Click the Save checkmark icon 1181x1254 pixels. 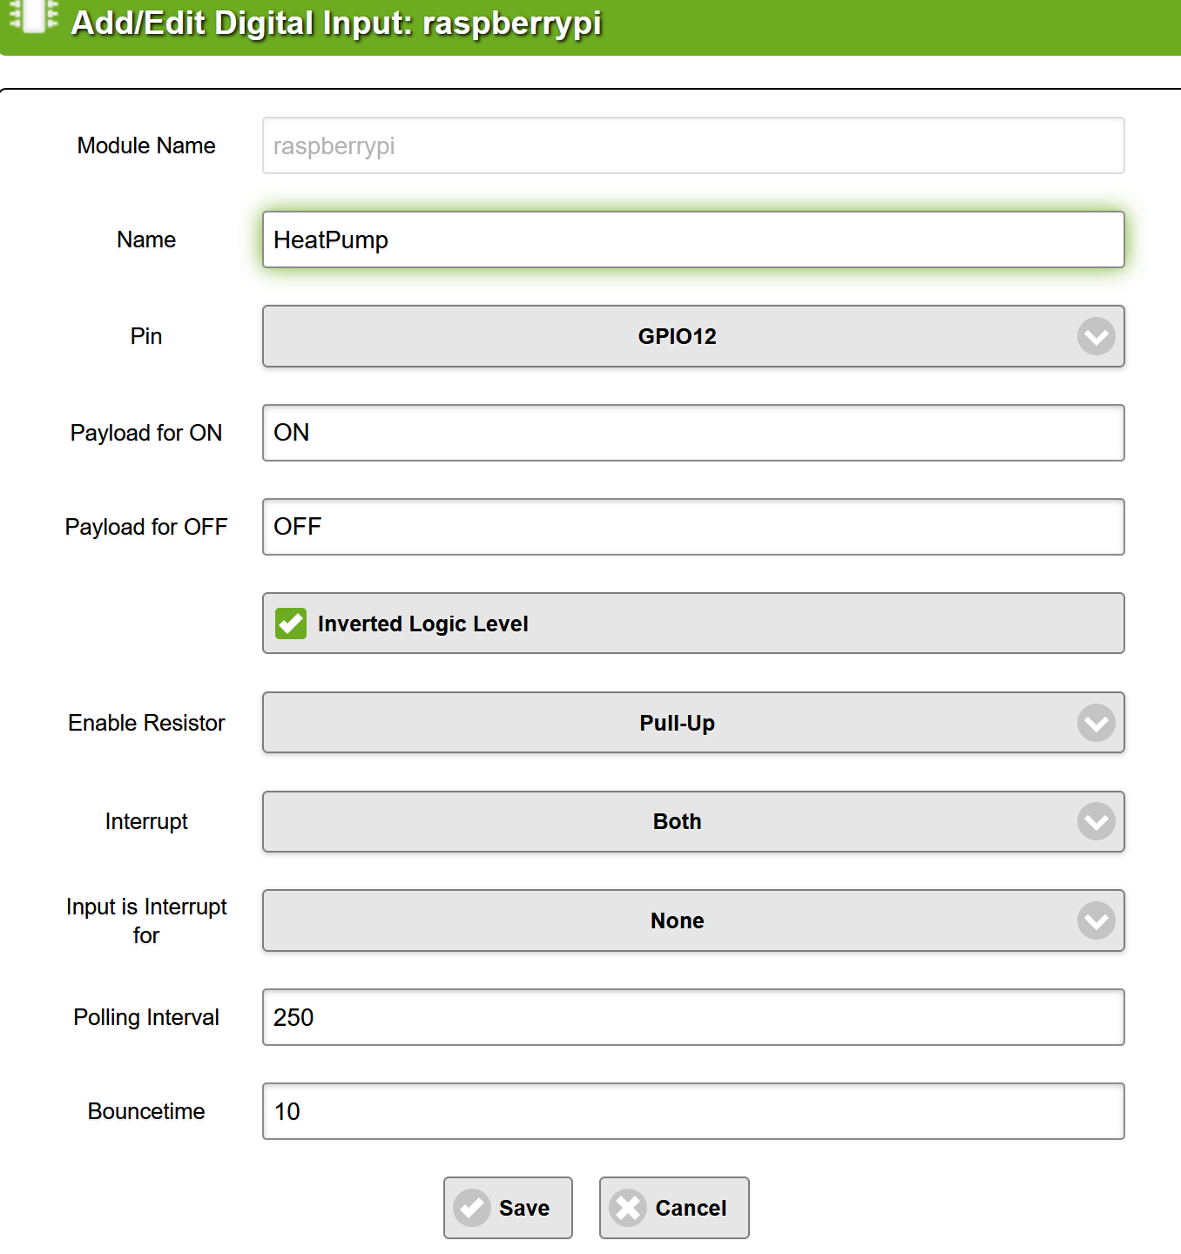(472, 1208)
